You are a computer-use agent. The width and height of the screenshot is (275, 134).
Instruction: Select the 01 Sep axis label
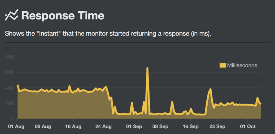(x=134, y=126)
